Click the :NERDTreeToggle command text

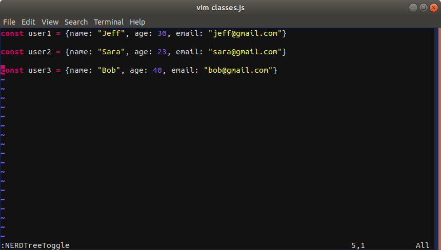click(x=35, y=245)
